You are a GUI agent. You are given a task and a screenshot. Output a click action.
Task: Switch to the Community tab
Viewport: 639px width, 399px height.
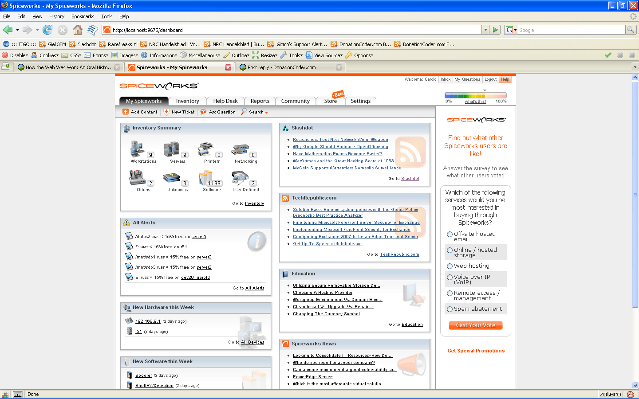(296, 101)
